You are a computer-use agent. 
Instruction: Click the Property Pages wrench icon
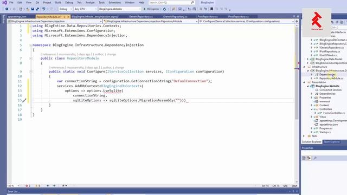[x=315, y=158]
